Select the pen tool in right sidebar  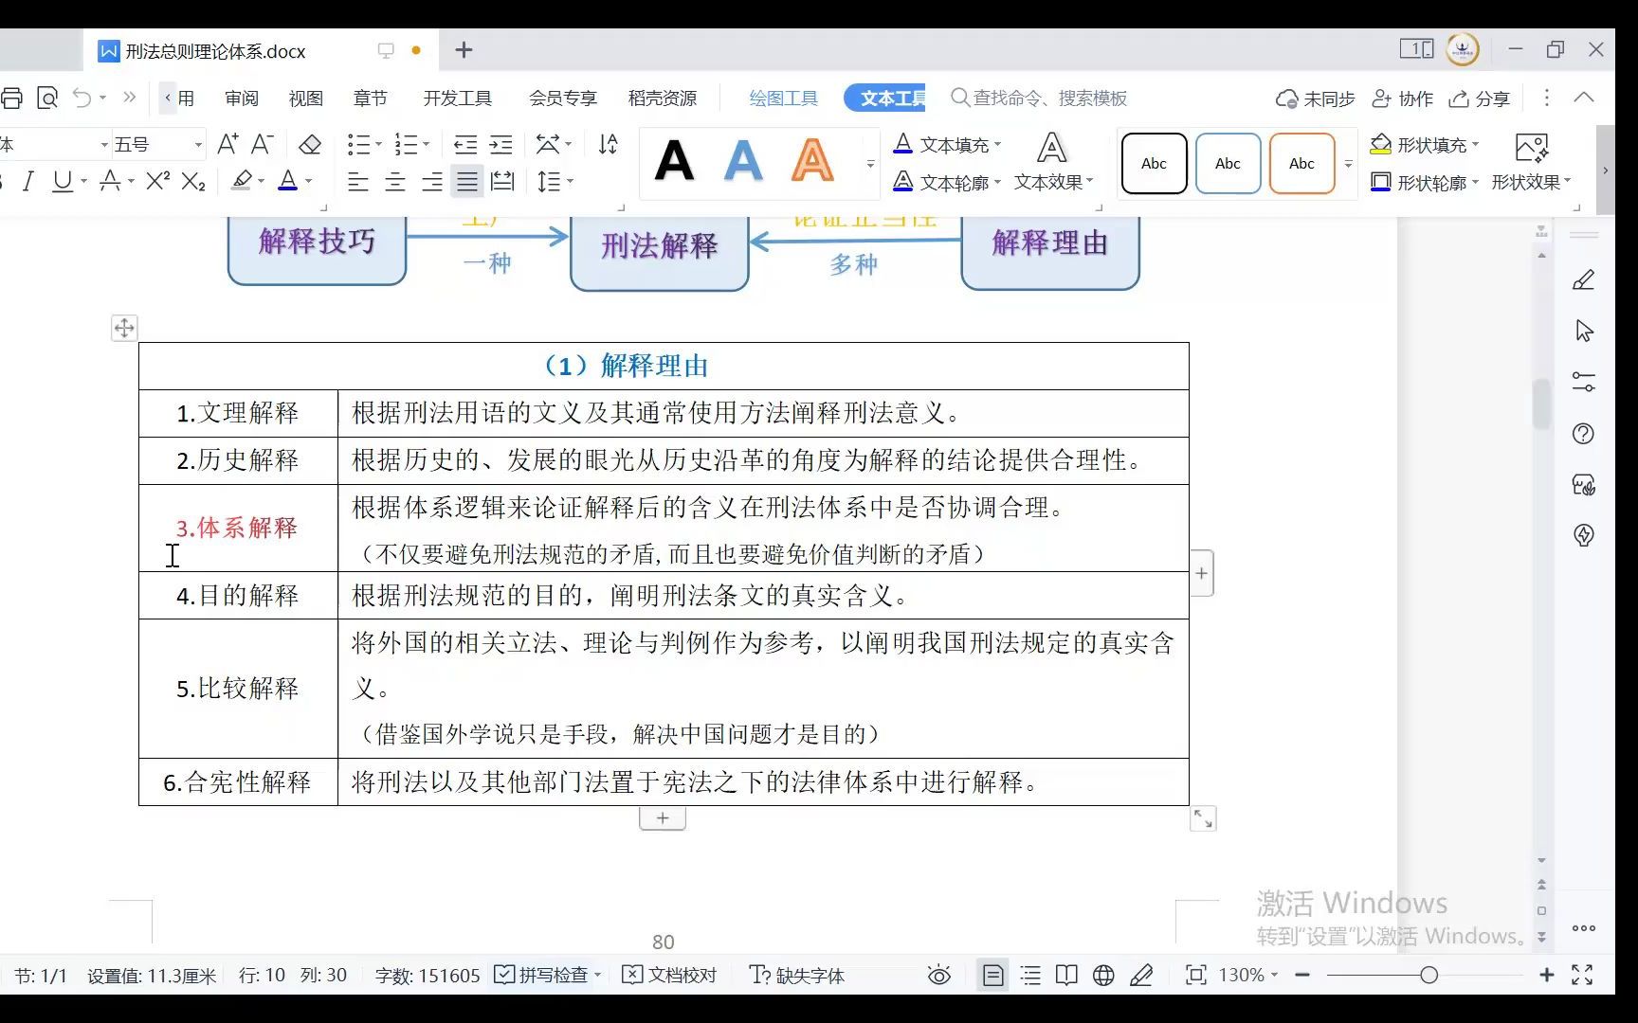click(1583, 279)
